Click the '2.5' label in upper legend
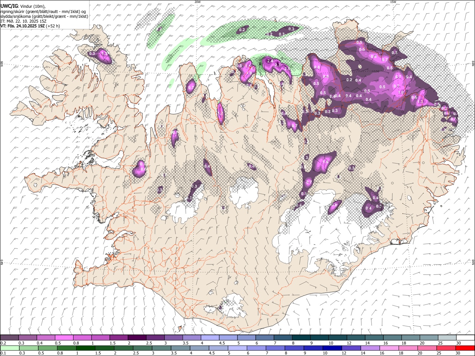 tap(149, 343)
